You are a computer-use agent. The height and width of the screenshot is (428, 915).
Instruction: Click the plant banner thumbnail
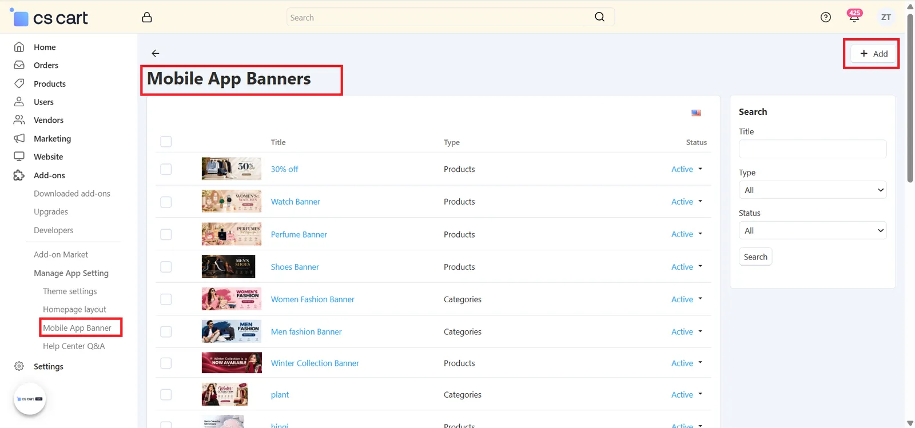click(x=225, y=394)
